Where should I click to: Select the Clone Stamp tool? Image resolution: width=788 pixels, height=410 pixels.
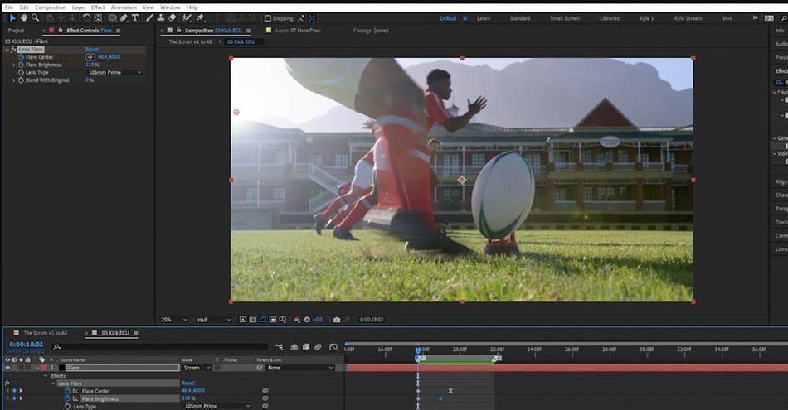pyautogui.click(x=161, y=18)
